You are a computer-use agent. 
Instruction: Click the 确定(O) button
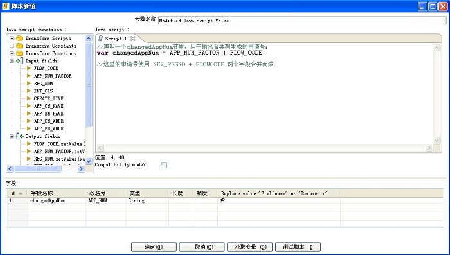154,247
